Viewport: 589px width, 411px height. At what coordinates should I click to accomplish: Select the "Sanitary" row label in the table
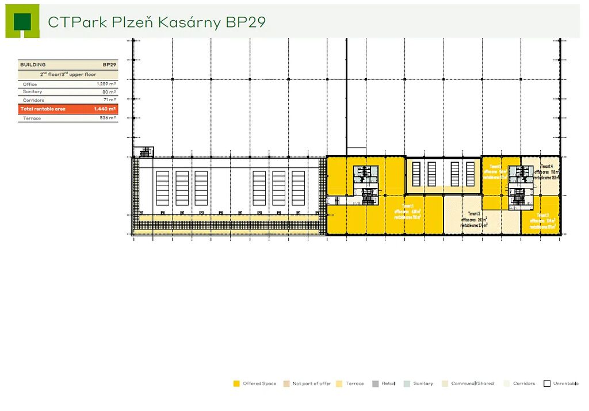click(x=32, y=91)
